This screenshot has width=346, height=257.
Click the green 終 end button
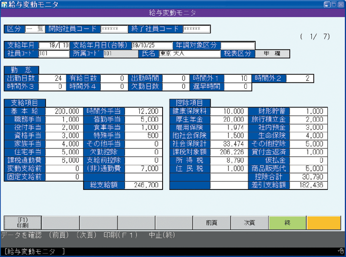[x=287, y=222]
